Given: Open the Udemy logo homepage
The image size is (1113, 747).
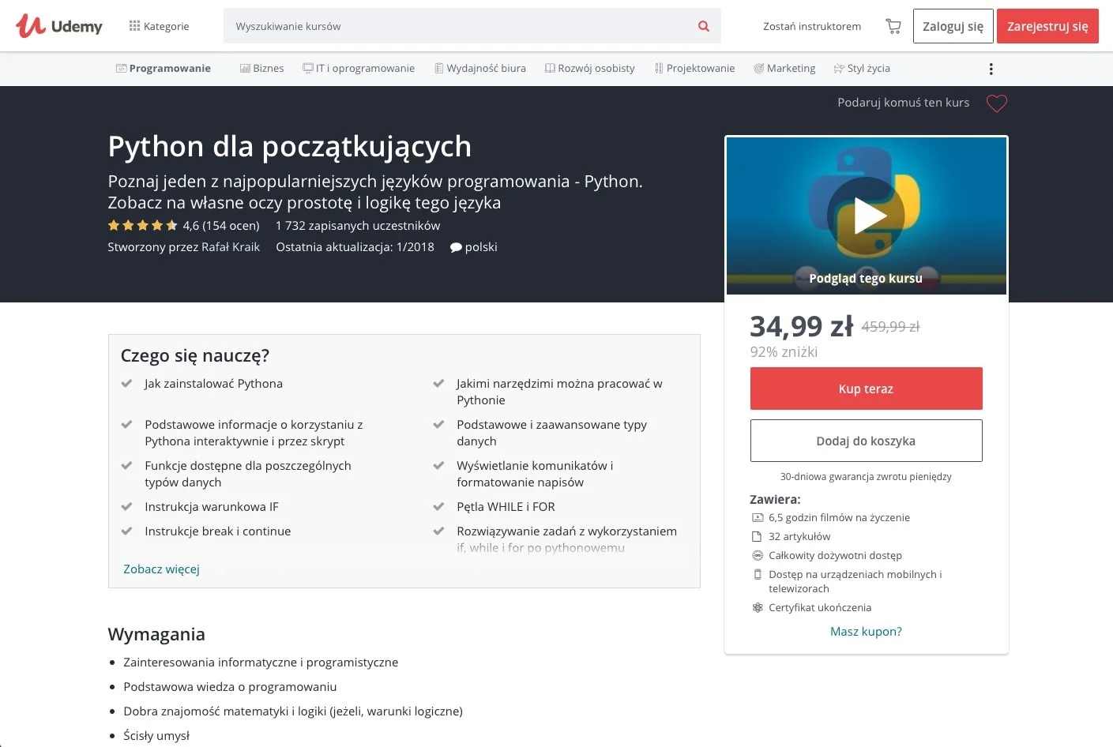Looking at the screenshot, I should [x=59, y=26].
